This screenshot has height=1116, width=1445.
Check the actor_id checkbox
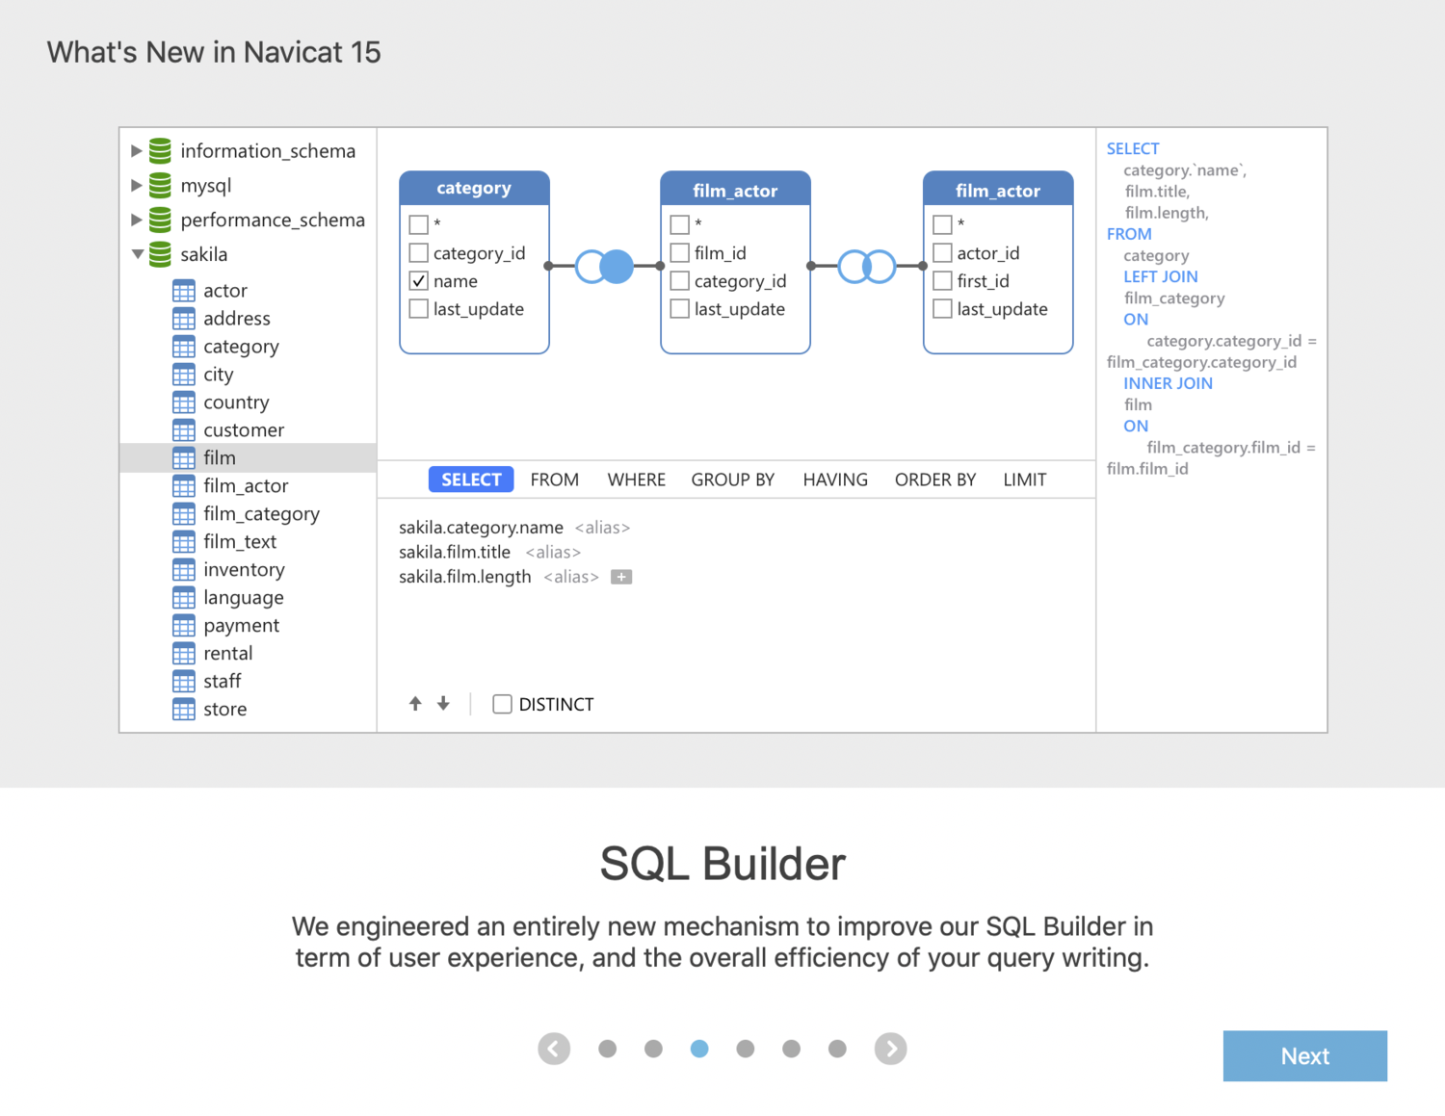coord(942,252)
